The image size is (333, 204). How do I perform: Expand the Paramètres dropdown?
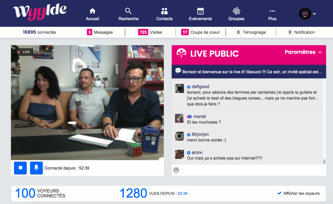coord(303,52)
